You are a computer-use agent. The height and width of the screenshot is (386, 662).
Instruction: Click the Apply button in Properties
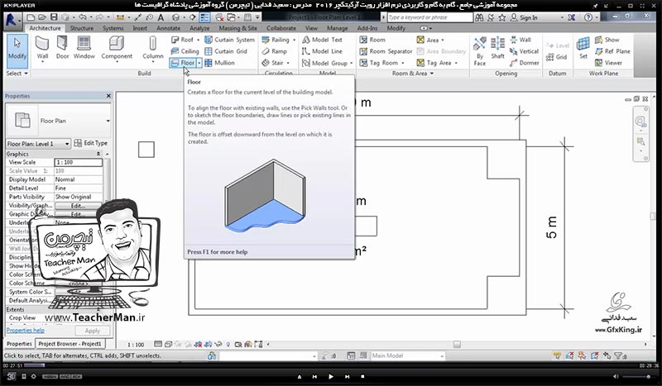point(93,331)
